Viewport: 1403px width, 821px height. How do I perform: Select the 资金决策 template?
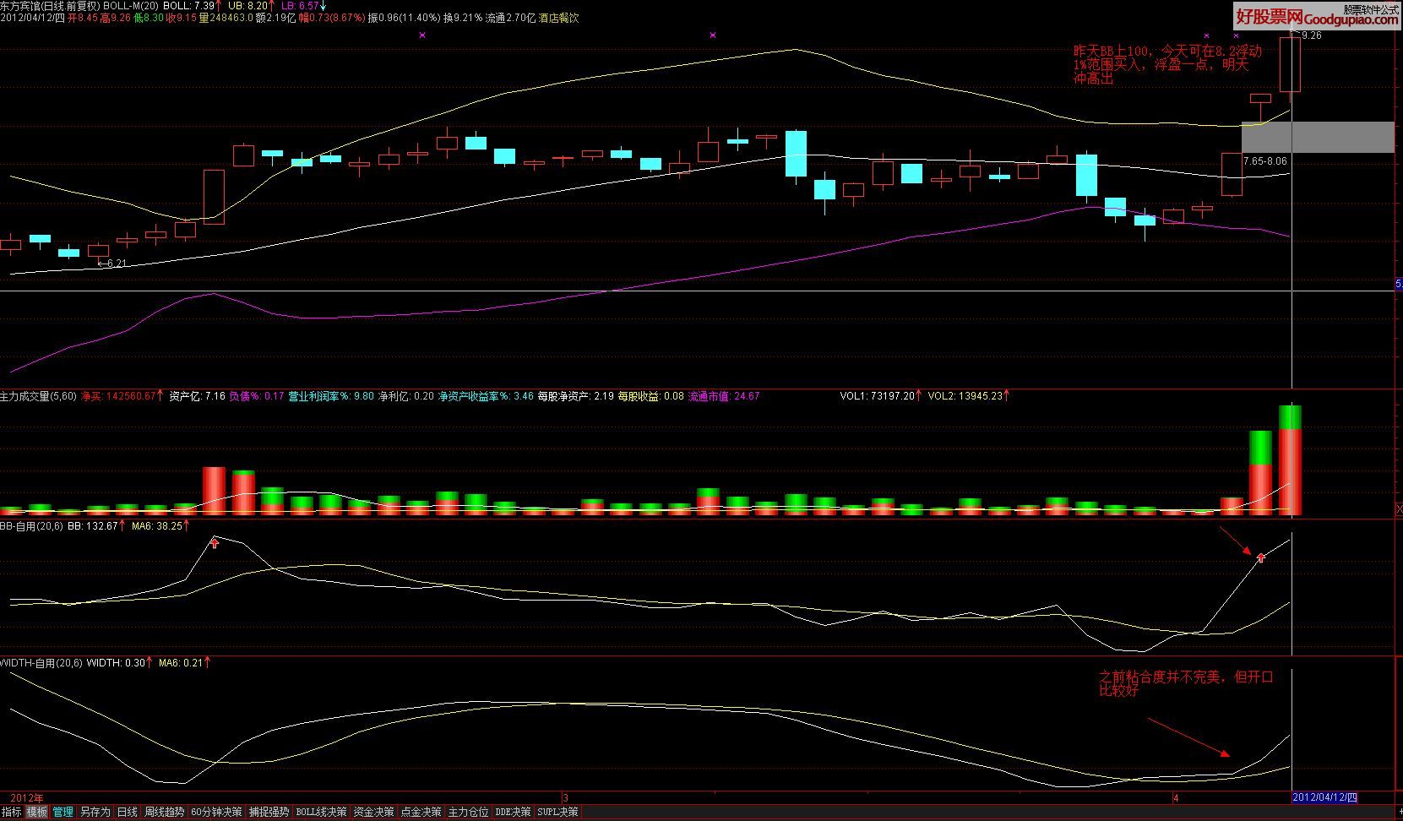point(373,812)
